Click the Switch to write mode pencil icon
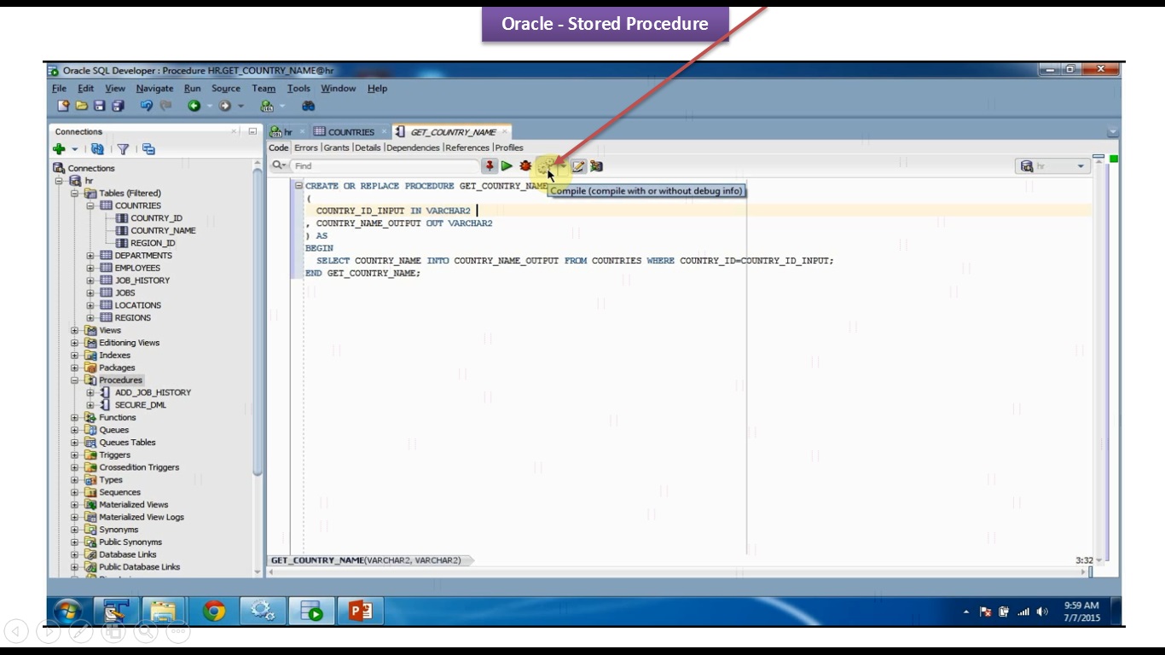The height and width of the screenshot is (655, 1165). (x=578, y=165)
